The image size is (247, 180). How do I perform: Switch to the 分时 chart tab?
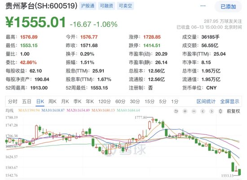[x=13, y=102]
